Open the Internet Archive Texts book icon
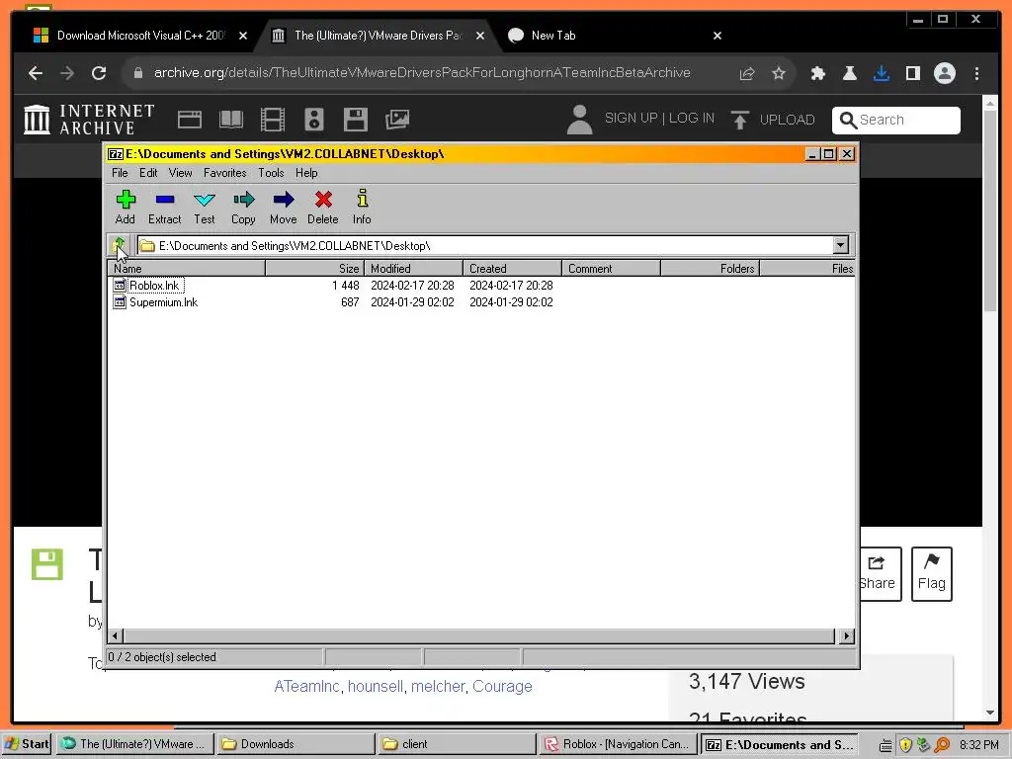The width and height of the screenshot is (1012, 759). click(x=231, y=120)
